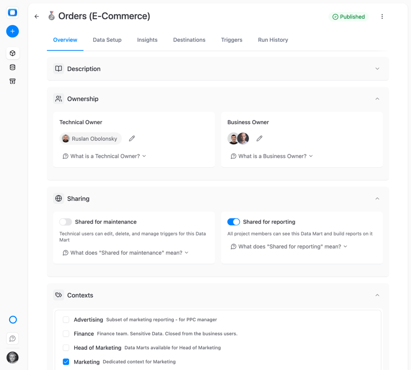The width and height of the screenshot is (411, 370).
Task: Open the three-dot more options menu
Action: pos(382,16)
